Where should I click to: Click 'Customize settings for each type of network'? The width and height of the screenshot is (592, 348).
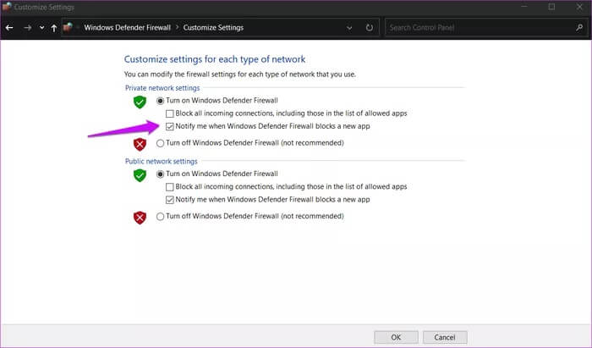tap(215, 59)
